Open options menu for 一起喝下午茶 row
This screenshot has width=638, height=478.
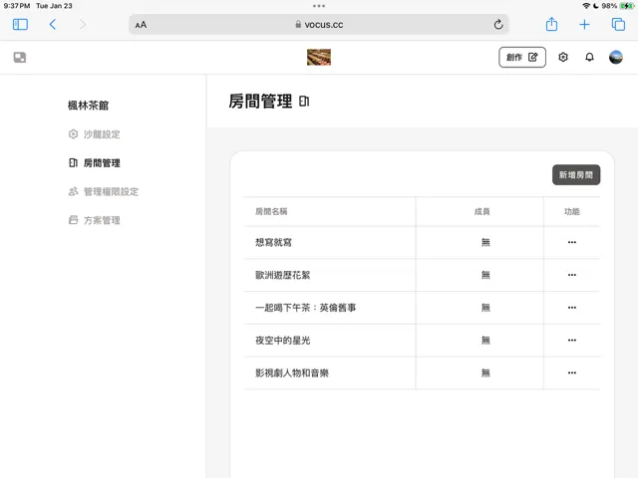point(571,308)
